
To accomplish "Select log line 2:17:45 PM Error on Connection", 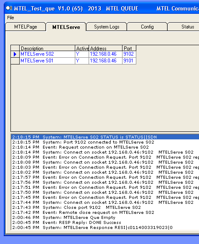I will tap(105, 197).
